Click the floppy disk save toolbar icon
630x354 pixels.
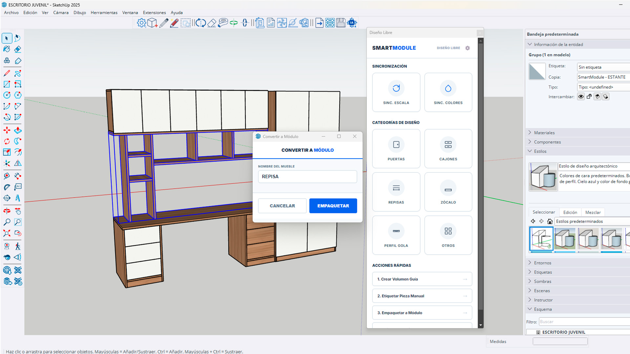pos(341,23)
